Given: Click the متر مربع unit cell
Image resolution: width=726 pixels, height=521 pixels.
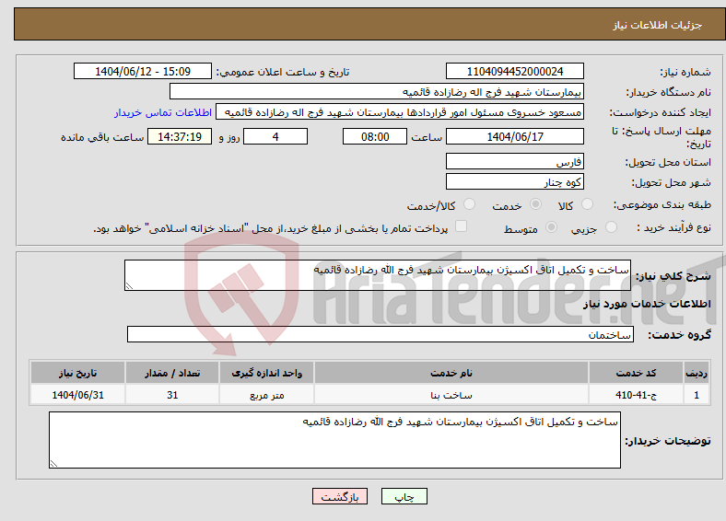Looking at the screenshot, I should coord(266,395).
